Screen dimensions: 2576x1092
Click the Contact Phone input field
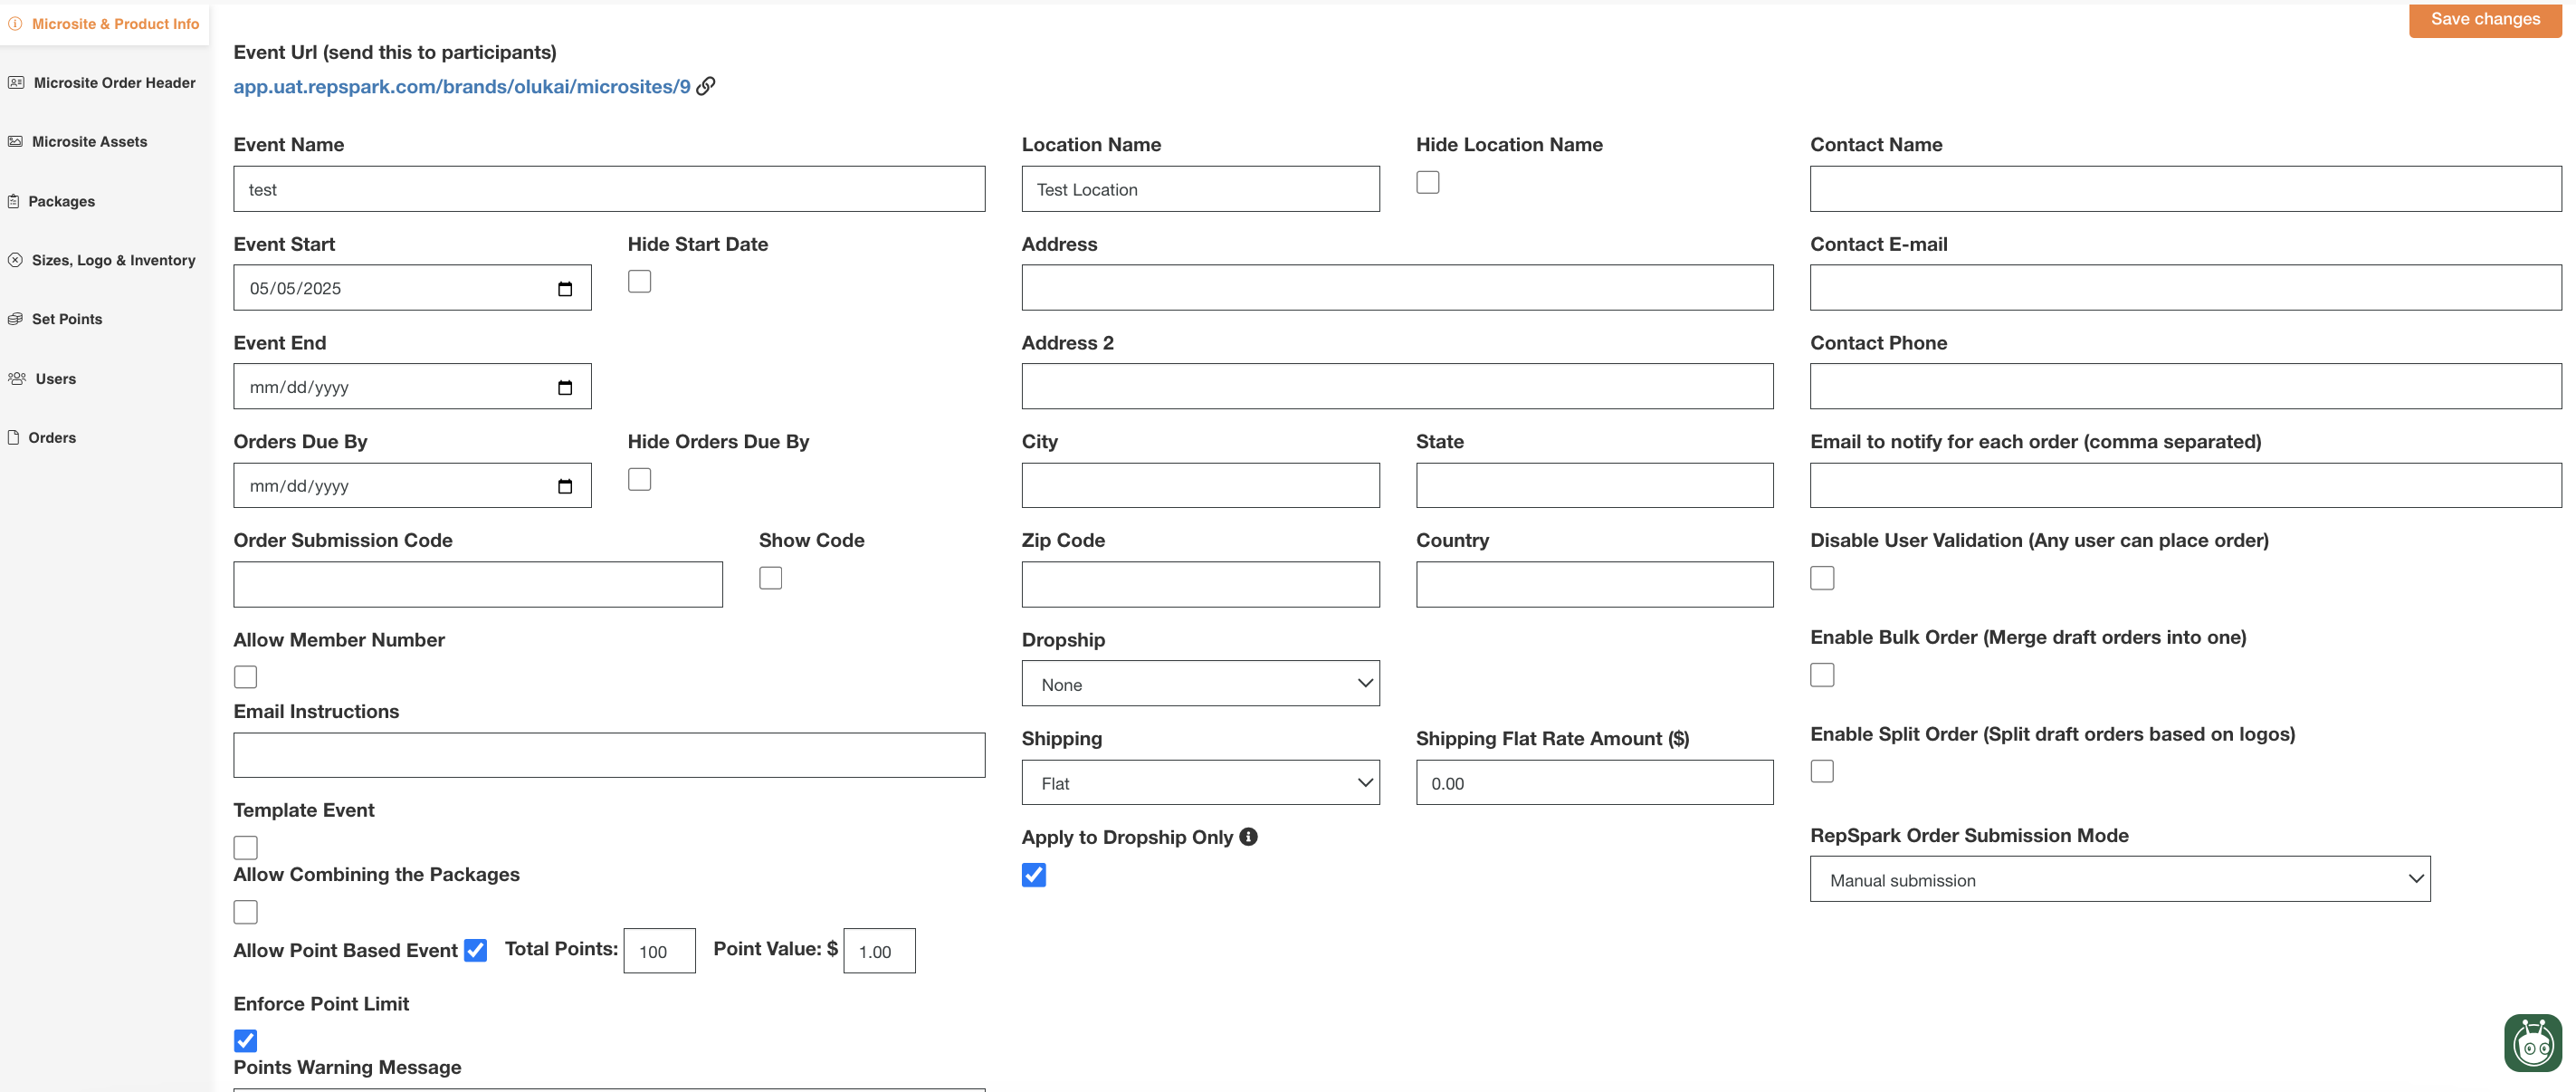tap(2186, 386)
